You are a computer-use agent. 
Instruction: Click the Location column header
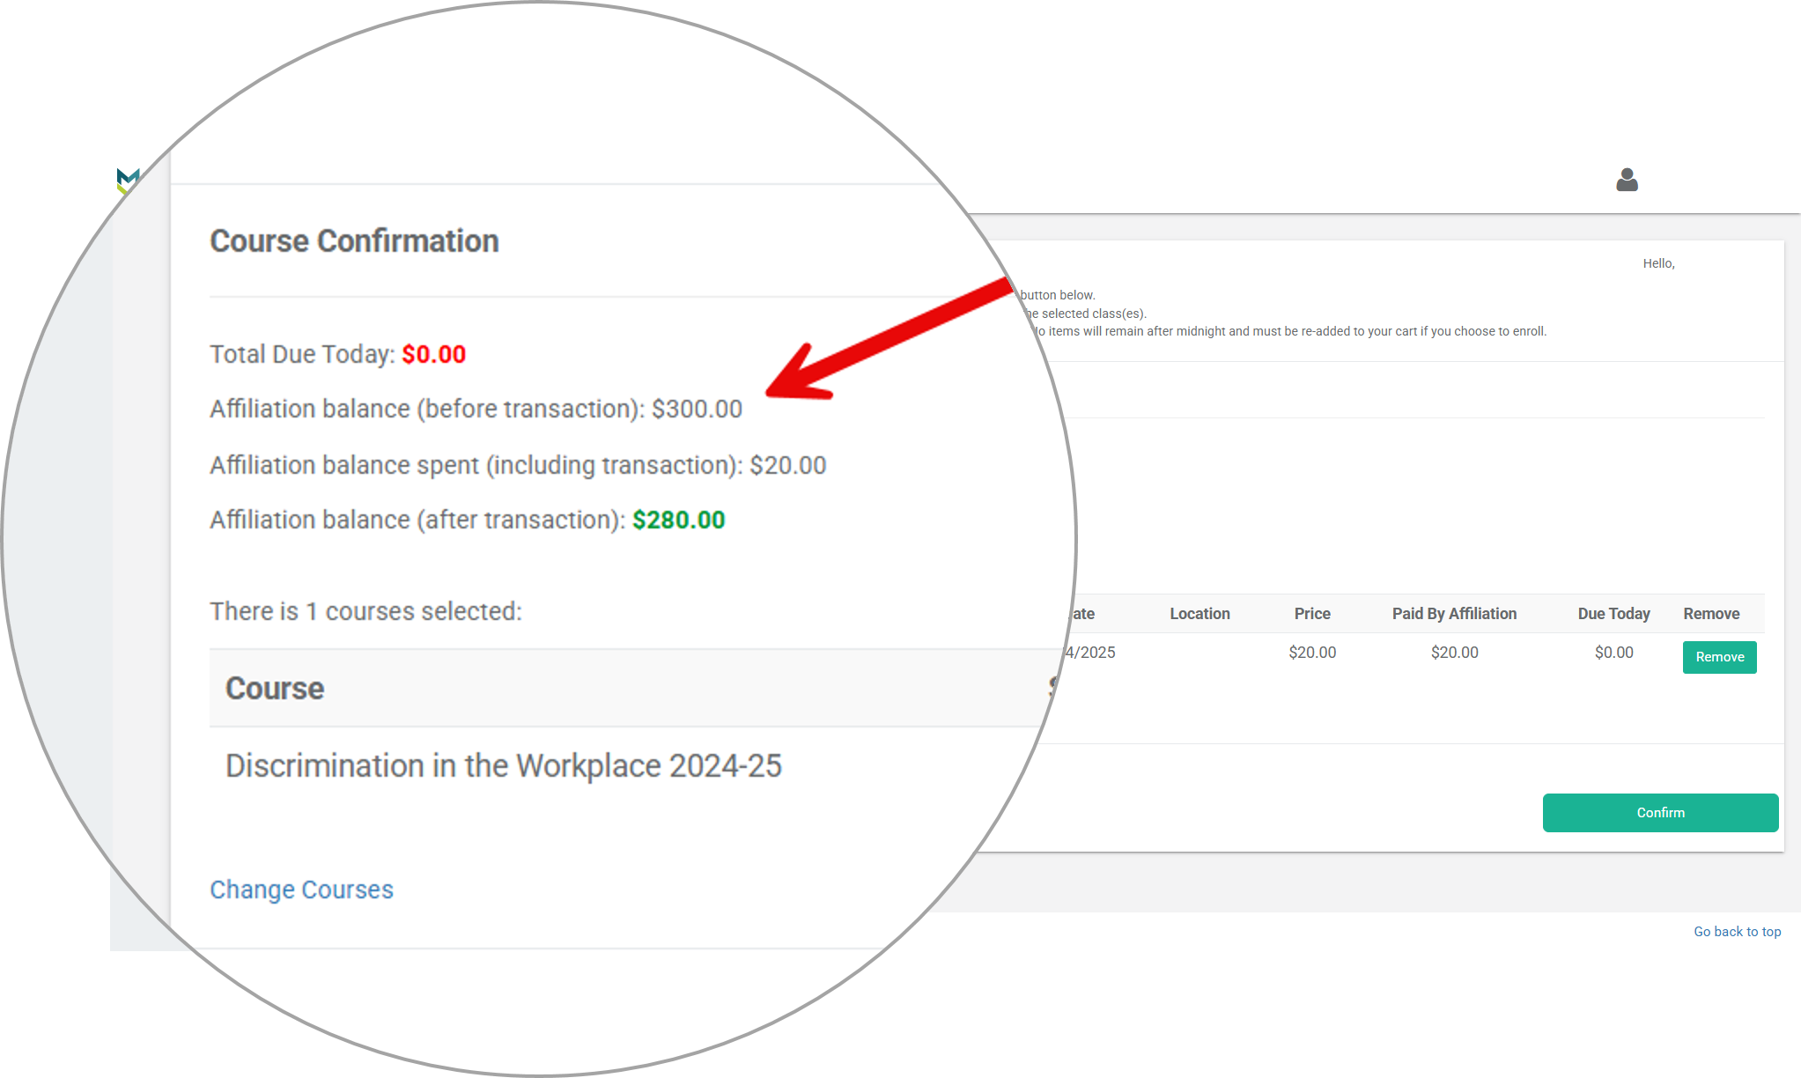coord(1199,614)
